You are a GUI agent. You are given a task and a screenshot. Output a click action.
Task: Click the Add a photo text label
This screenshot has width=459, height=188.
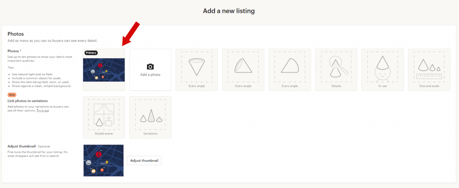click(150, 75)
